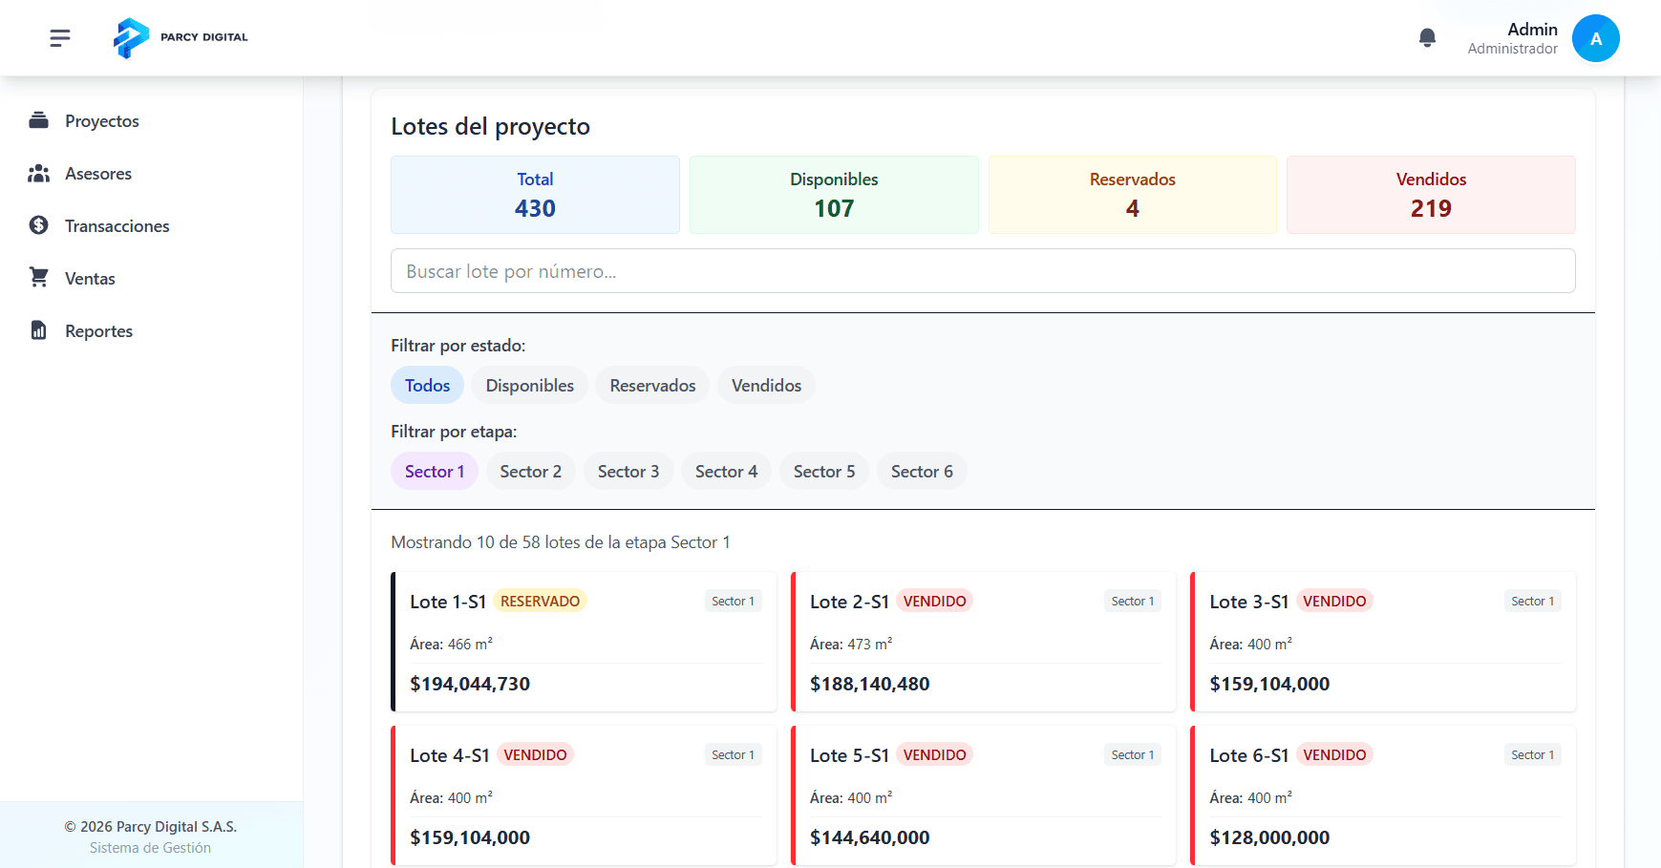
Task: Enable the Disponibles status filter
Action: coord(528,385)
